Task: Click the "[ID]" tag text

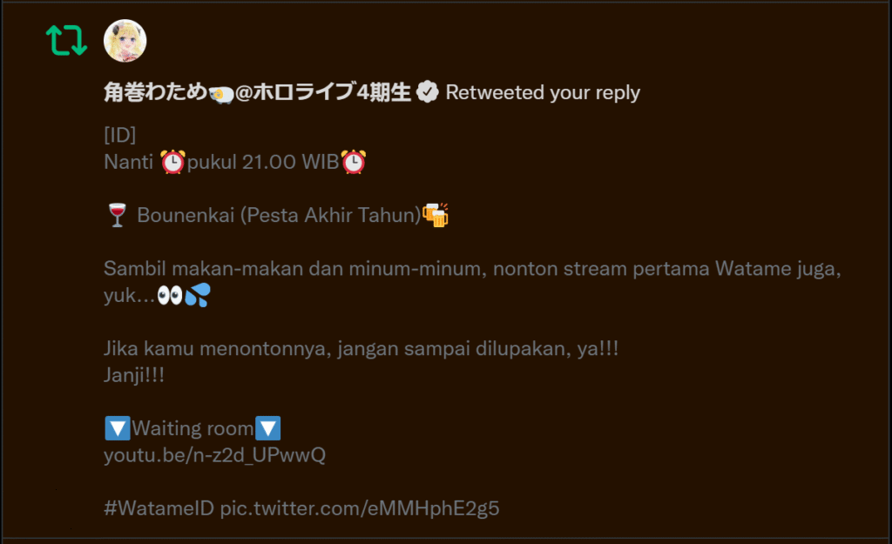Action: click(x=119, y=135)
